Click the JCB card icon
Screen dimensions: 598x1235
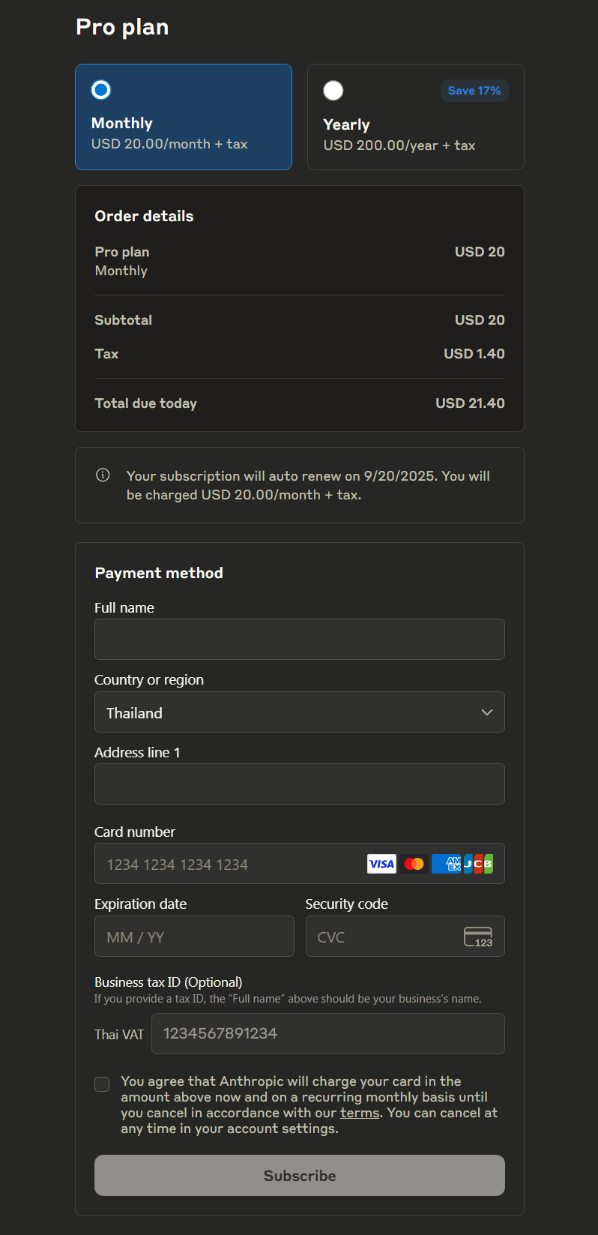(478, 864)
